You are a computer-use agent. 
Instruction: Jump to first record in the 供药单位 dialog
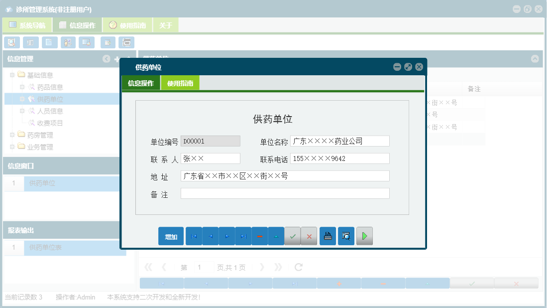194,236
